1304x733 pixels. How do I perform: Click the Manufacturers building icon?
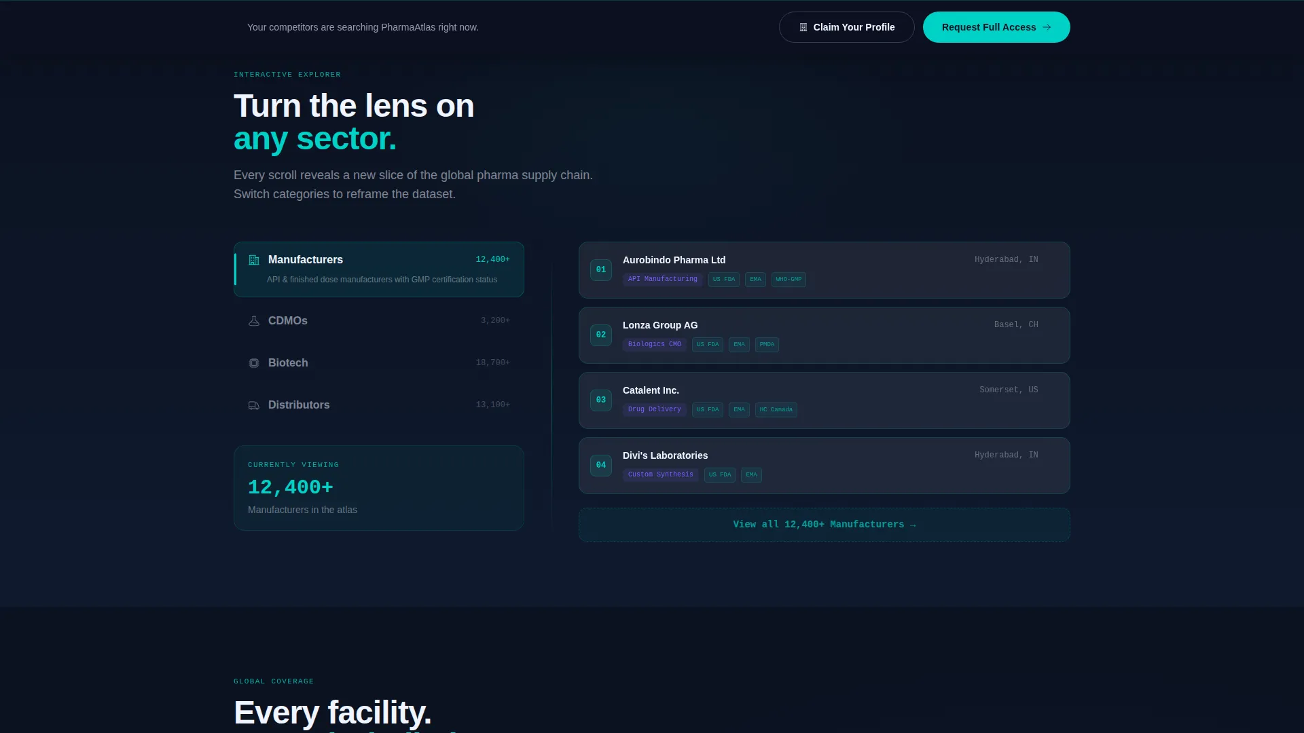point(254,260)
